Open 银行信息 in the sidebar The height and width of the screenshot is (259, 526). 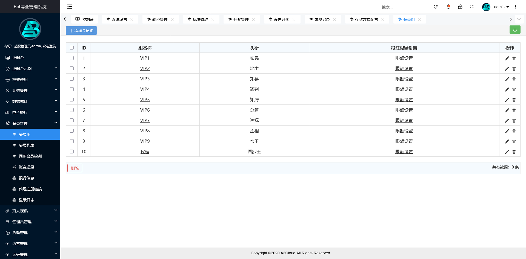pos(30,178)
